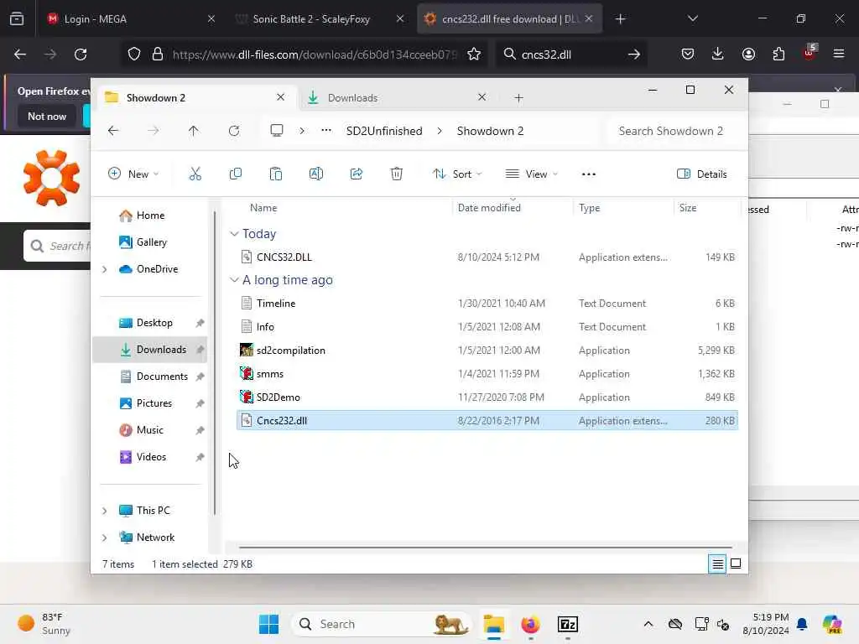Screen dimensions: 859x644
Task: Click the Delete trash icon in Explorer
Action: coord(397,174)
